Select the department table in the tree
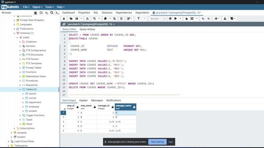 (35, 102)
